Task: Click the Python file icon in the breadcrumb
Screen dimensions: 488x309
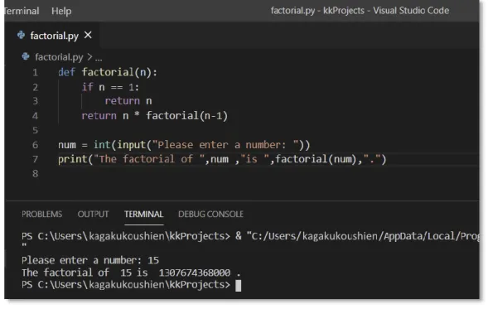Action: coord(26,56)
